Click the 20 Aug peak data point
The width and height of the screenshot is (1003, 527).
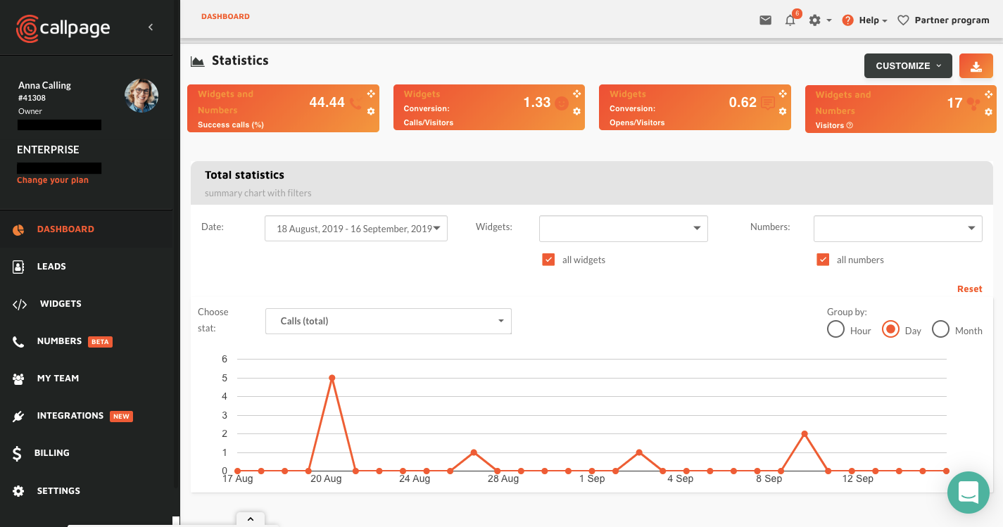[x=332, y=378]
